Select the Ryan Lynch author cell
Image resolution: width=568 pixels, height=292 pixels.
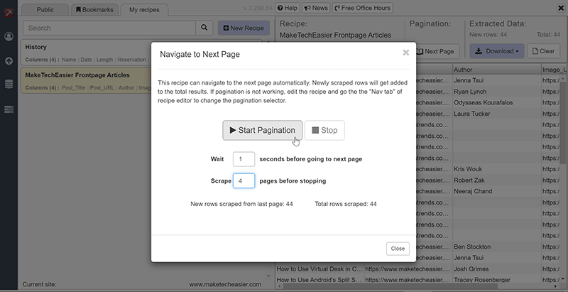coord(496,92)
